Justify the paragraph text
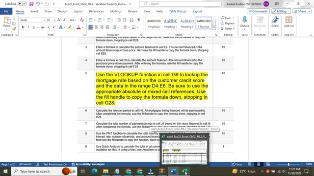This screenshot has width=314, height=176. 107,27
